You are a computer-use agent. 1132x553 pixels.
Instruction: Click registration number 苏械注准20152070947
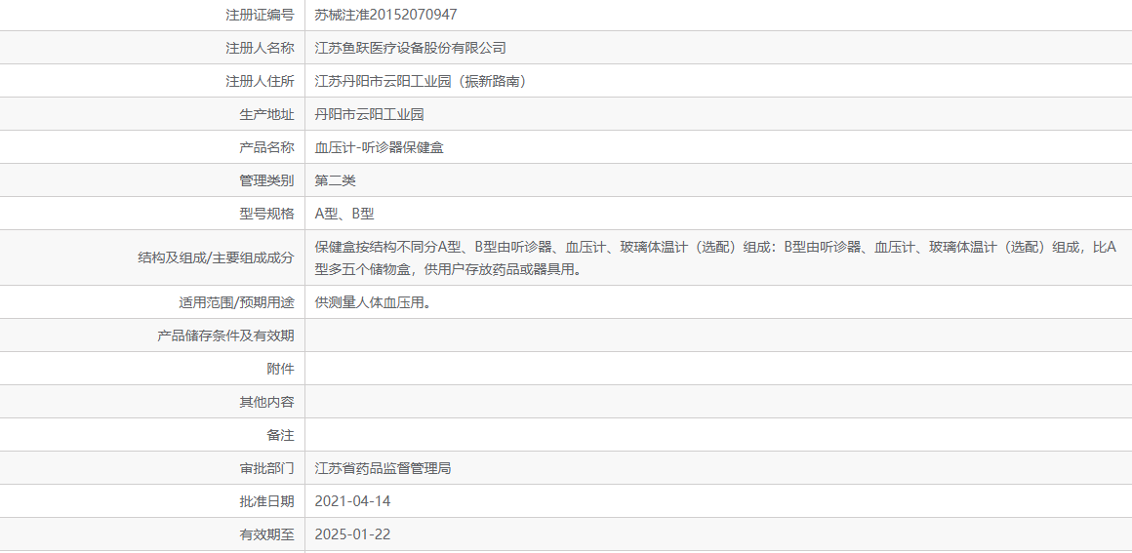coord(386,15)
